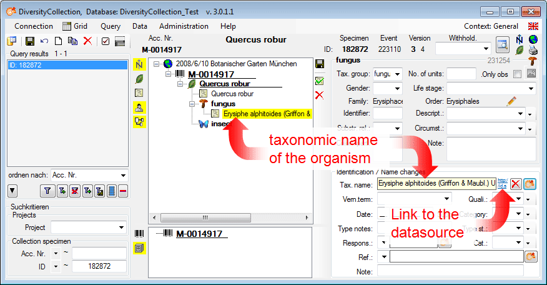Image resolution: width=547 pixels, height=285 pixels.
Task: Click the filter funnel icon under the sort box
Action: pyautogui.click(x=47, y=191)
